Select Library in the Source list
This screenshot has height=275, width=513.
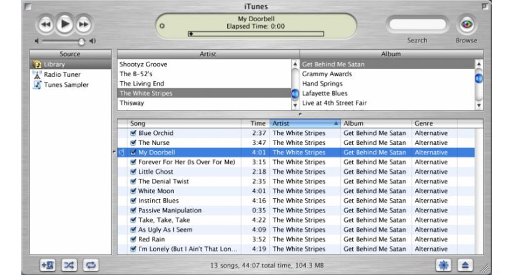pyautogui.click(x=71, y=64)
